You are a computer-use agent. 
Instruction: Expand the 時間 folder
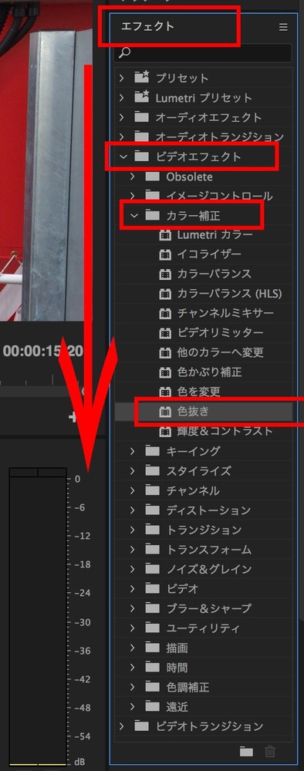click(133, 667)
